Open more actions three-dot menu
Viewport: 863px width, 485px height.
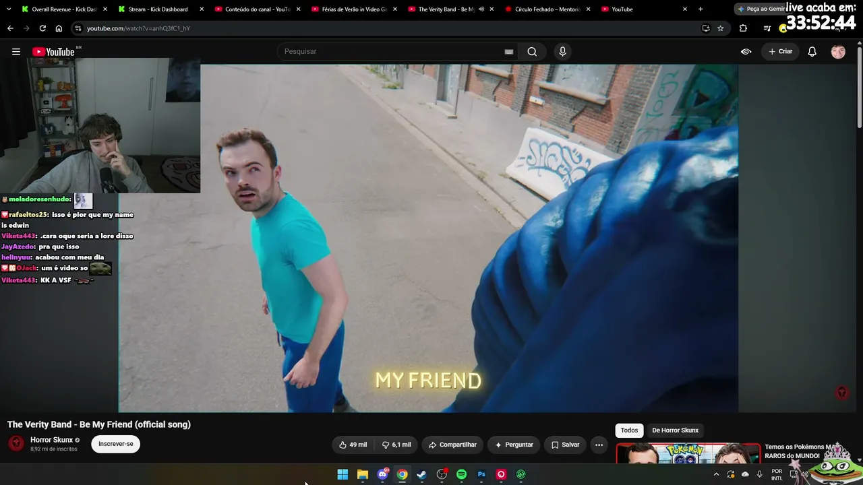tap(599, 445)
